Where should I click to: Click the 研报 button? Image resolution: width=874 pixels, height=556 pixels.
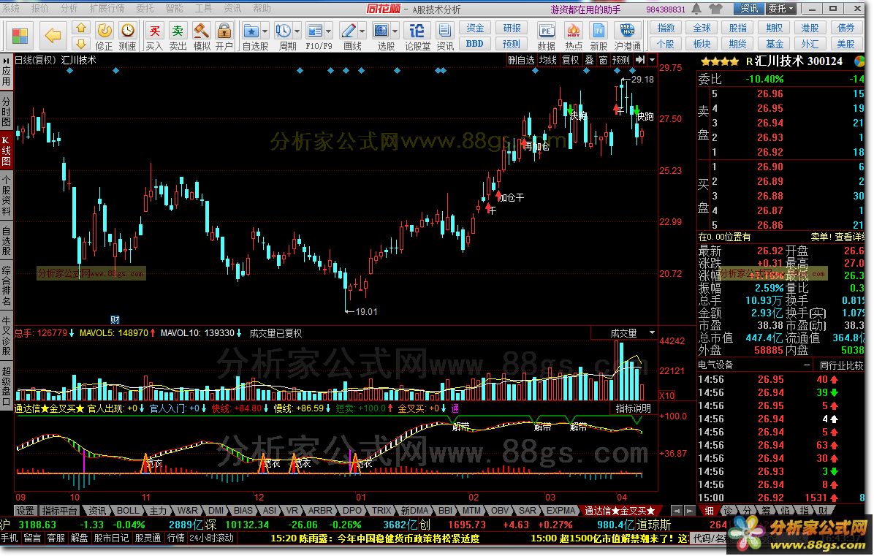512,28
